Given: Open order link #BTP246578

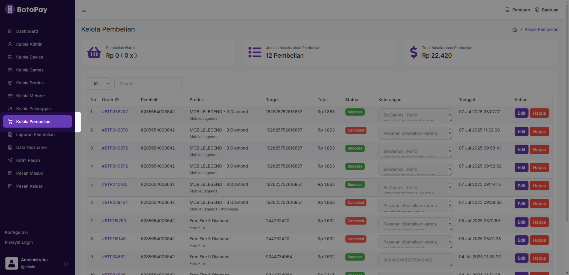Looking at the screenshot, I should [115, 130].
